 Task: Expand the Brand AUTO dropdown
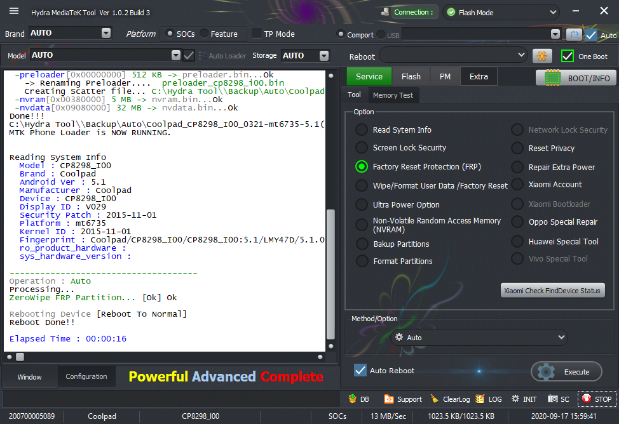tap(106, 33)
